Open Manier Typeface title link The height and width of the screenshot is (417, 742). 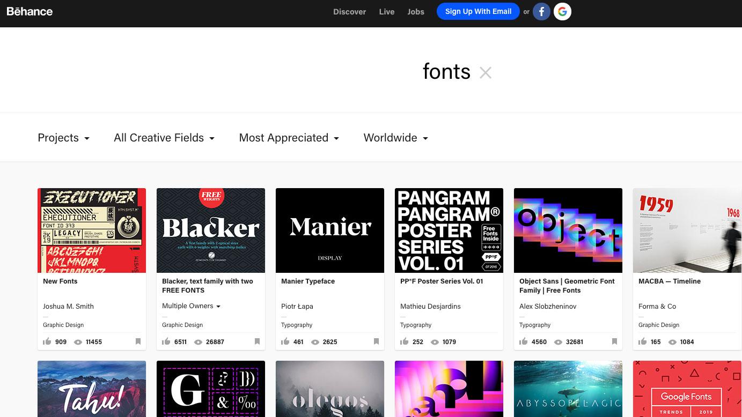tap(308, 281)
